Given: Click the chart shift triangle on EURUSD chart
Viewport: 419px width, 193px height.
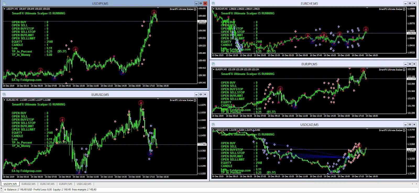Looking at the screenshot, I should [158, 99].
